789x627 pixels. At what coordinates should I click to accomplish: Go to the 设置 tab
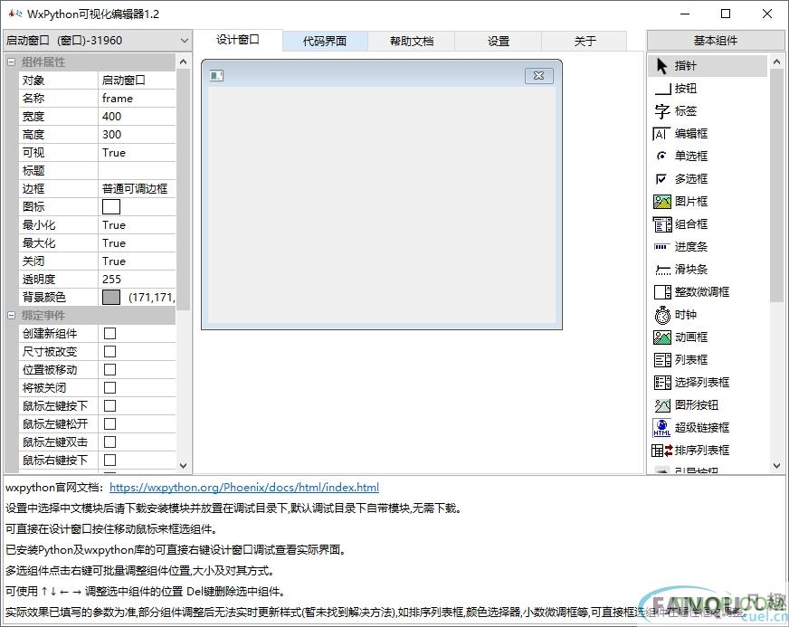pos(499,42)
